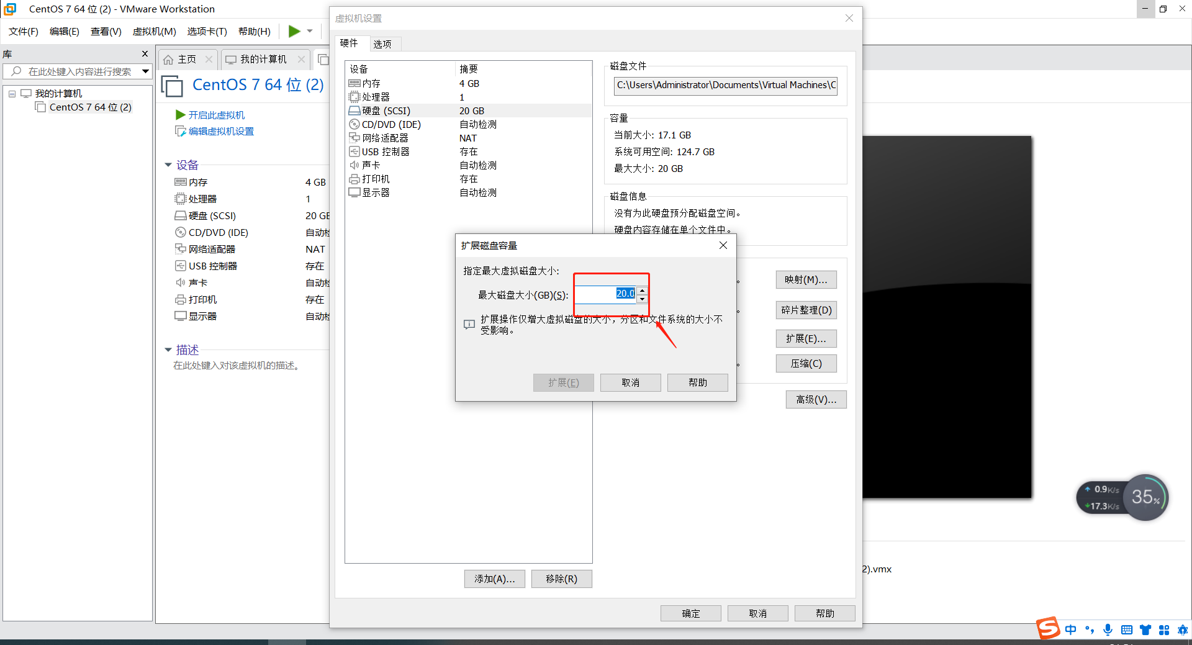Close the 扩展磁盘容量 dialog

point(723,245)
